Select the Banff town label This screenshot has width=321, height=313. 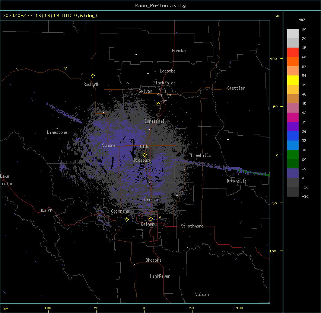(46, 211)
